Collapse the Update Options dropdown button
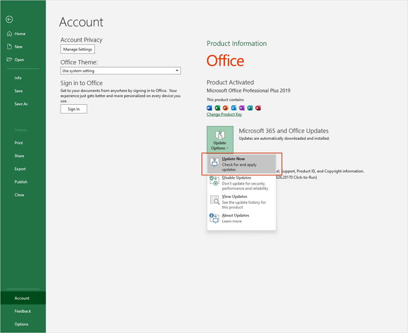This screenshot has height=333, width=408. click(x=220, y=140)
